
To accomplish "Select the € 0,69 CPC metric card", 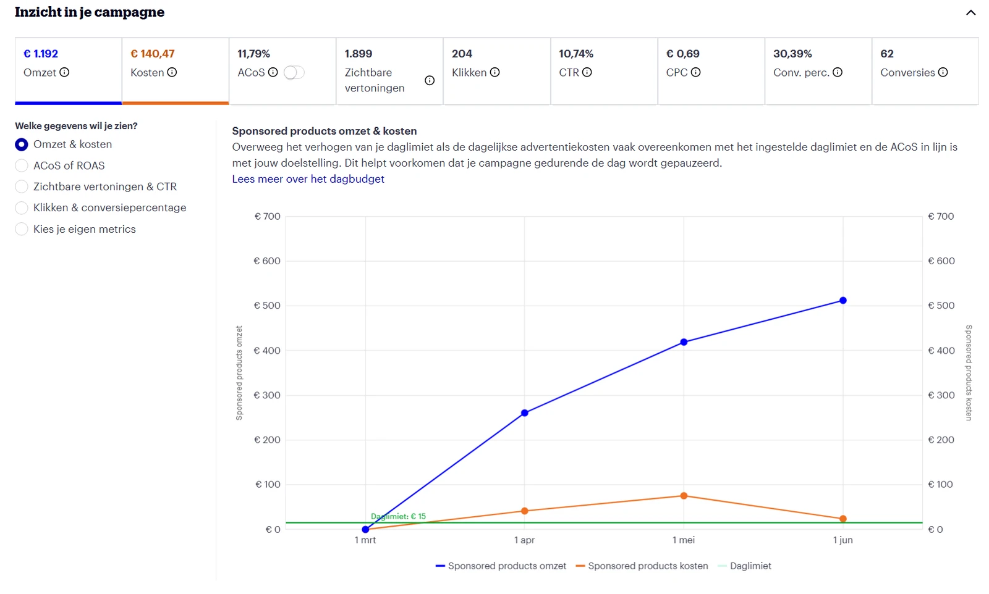I will click(711, 71).
